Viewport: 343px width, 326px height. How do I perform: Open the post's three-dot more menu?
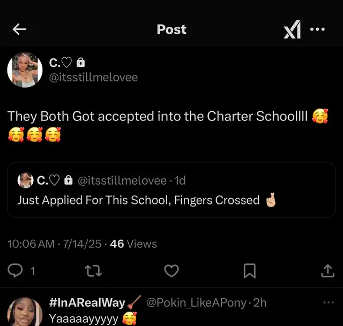[317, 29]
